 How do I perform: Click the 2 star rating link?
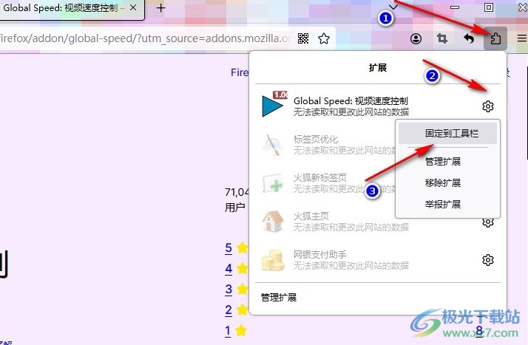(x=229, y=310)
